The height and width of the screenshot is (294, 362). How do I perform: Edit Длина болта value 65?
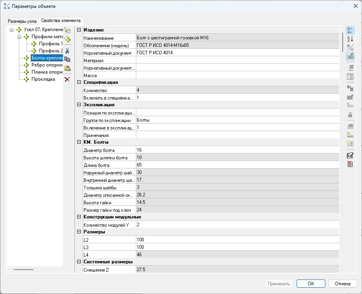tap(238, 165)
